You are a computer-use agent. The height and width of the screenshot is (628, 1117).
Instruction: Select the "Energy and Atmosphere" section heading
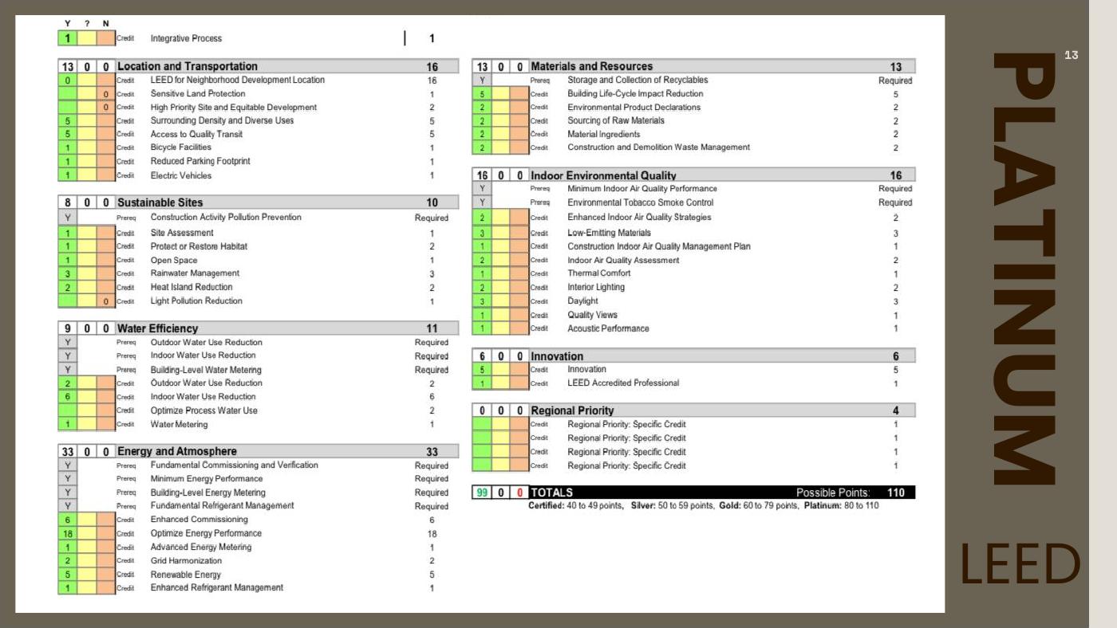coord(177,452)
